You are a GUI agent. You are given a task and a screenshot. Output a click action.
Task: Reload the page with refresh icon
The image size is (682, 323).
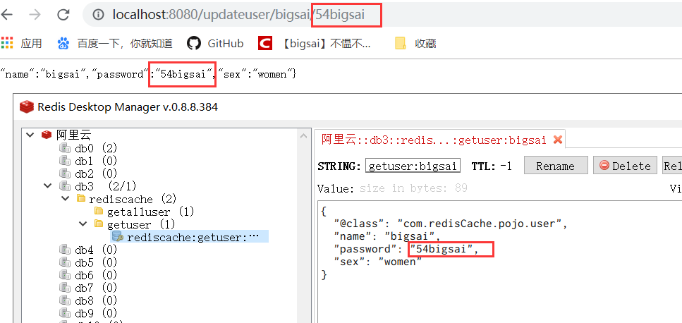point(63,15)
